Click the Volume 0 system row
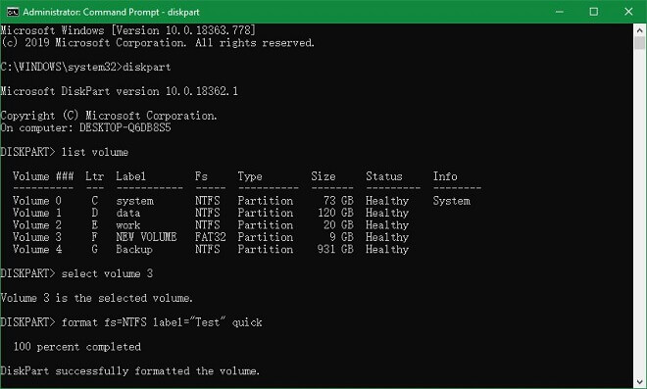This screenshot has height=389, width=647. click(x=242, y=201)
